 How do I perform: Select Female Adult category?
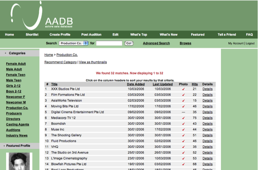pos(16,64)
